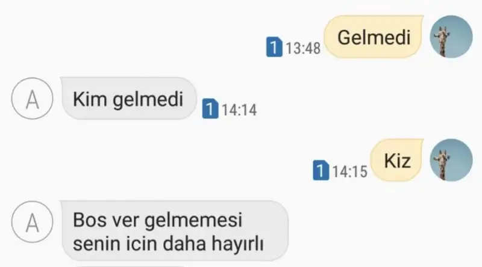Click the word "Kim" in the second message
The width and height of the screenshot is (482, 267).
tap(89, 99)
